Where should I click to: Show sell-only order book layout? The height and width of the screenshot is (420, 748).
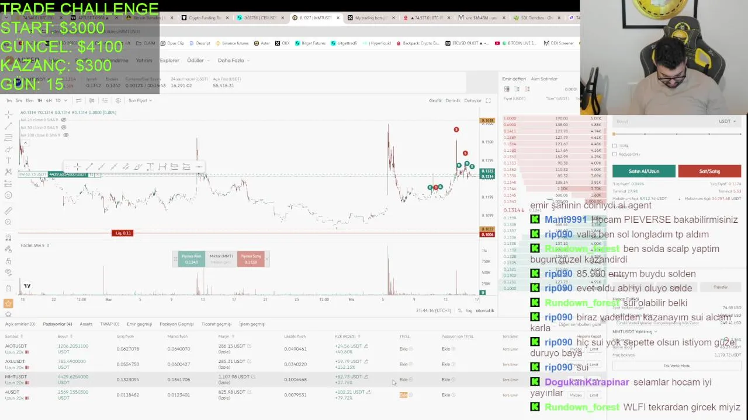pyautogui.click(x=527, y=89)
